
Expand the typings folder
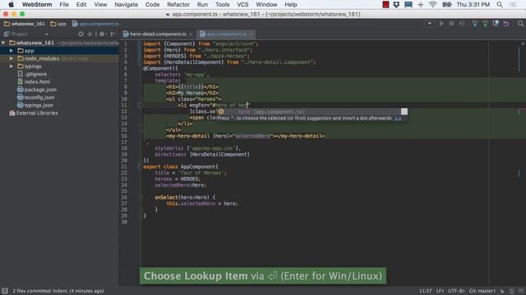click(x=12, y=66)
